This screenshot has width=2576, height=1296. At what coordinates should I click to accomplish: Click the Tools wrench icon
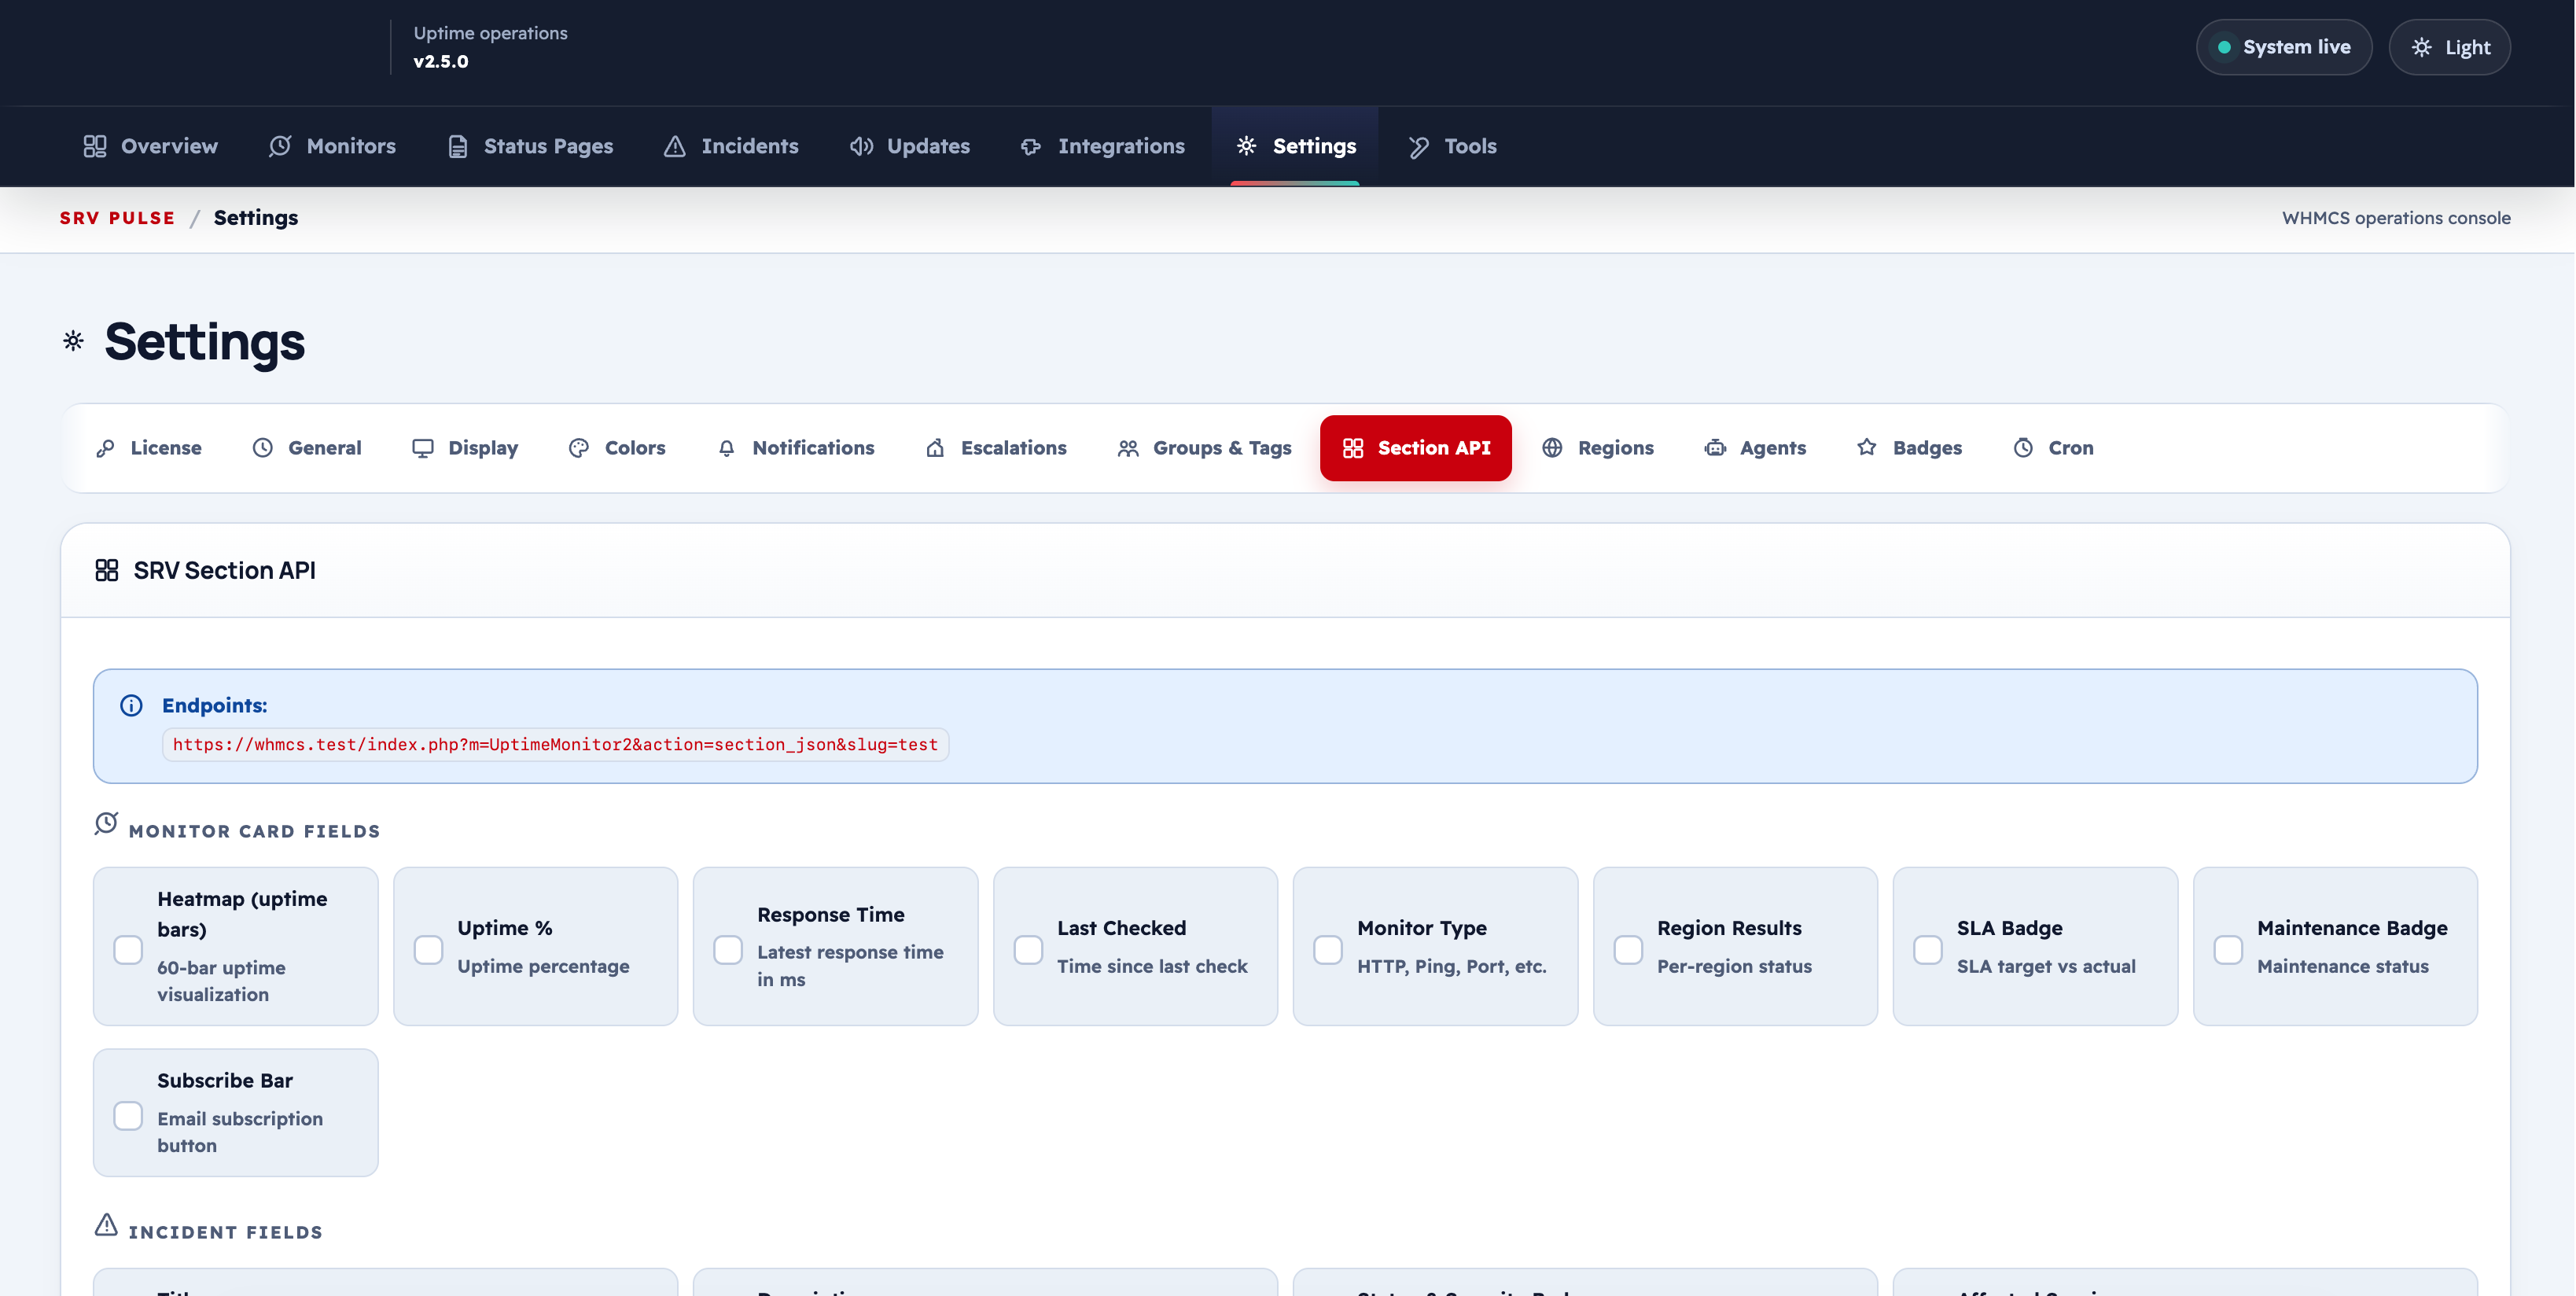pos(1418,146)
